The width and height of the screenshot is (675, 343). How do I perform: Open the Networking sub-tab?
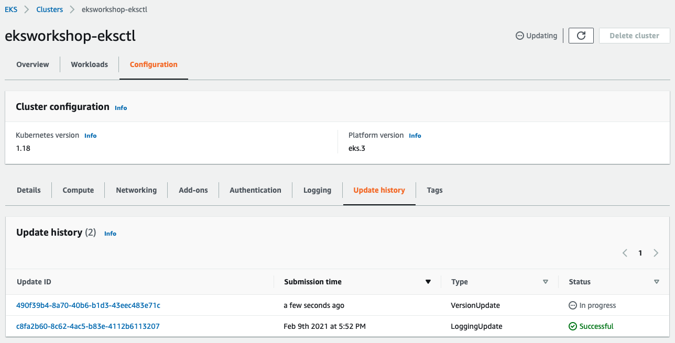coord(136,190)
